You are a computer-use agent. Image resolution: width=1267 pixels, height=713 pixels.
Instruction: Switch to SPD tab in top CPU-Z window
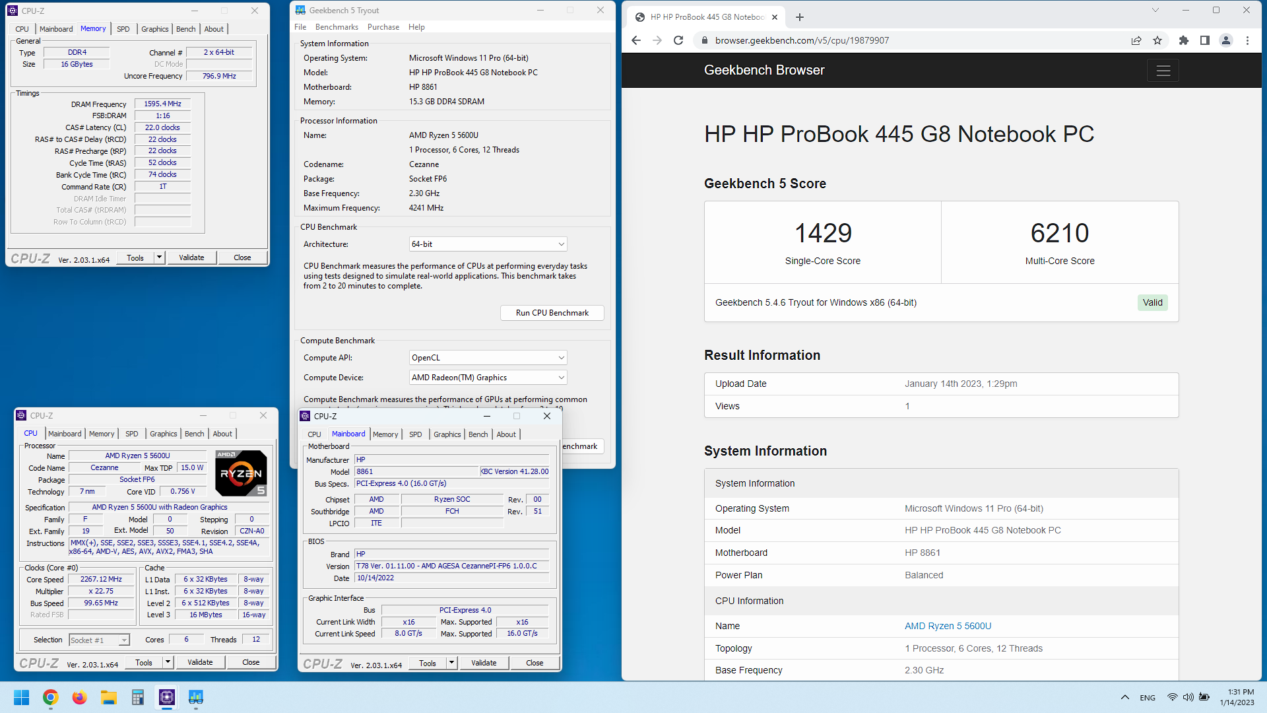click(123, 29)
